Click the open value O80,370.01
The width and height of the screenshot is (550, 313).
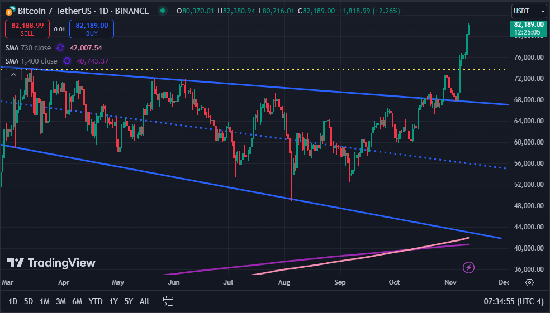(x=196, y=11)
